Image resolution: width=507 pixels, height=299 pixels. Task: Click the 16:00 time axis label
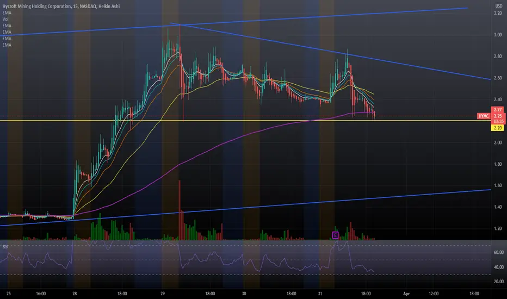pos(41,294)
